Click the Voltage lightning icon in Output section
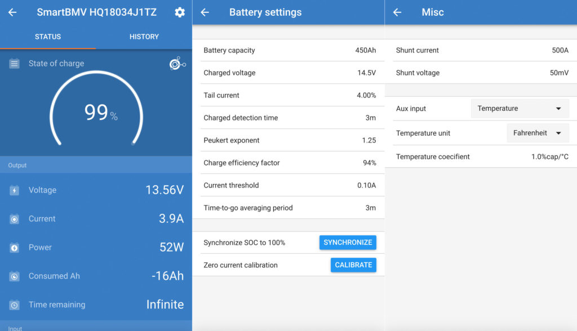 [x=14, y=190]
